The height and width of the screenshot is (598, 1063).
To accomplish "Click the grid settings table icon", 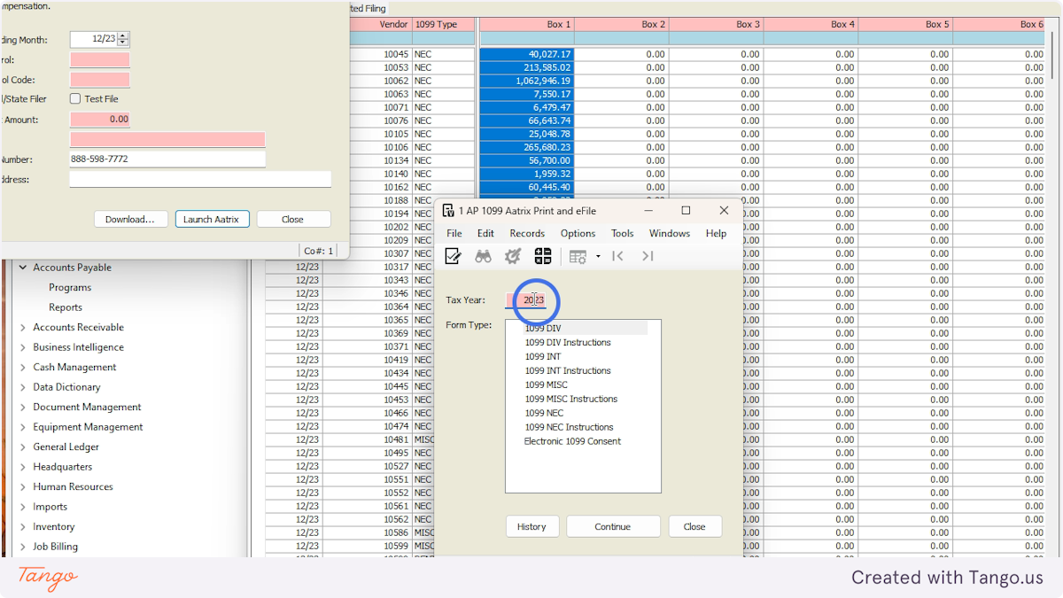I will pyautogui.click(x=576, y=256).
